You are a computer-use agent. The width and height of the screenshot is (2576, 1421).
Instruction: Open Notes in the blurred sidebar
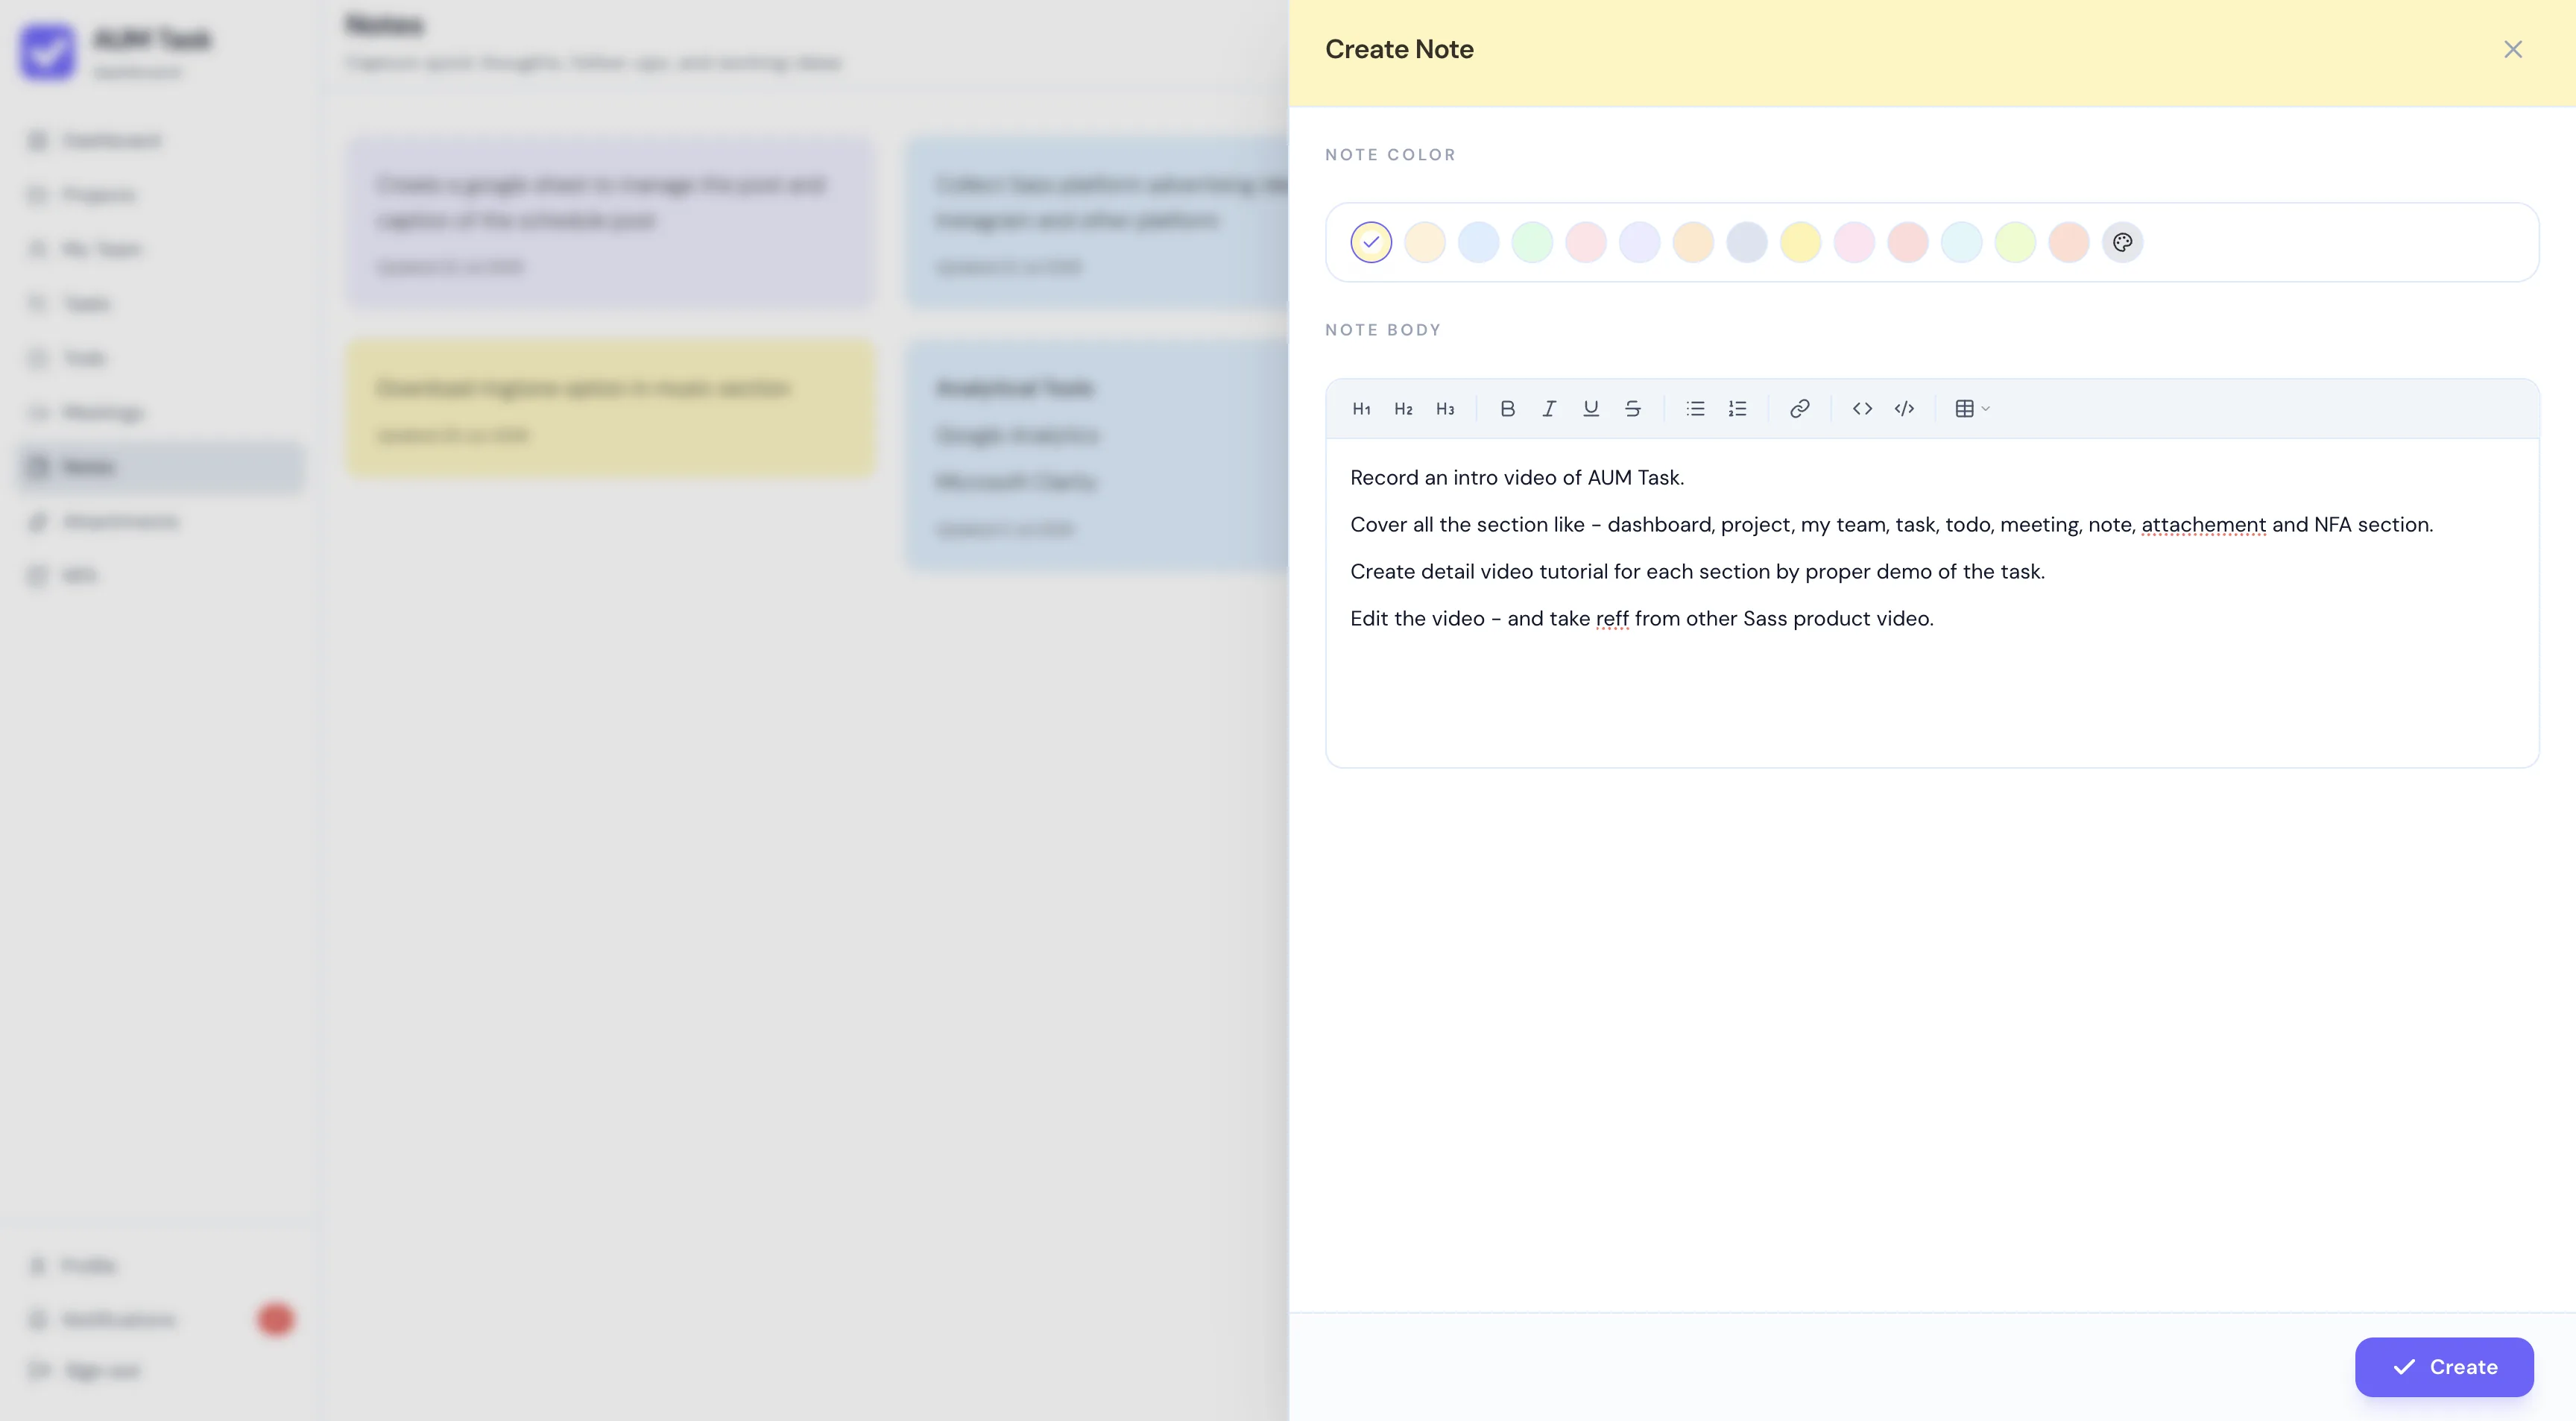click(161, 467)
